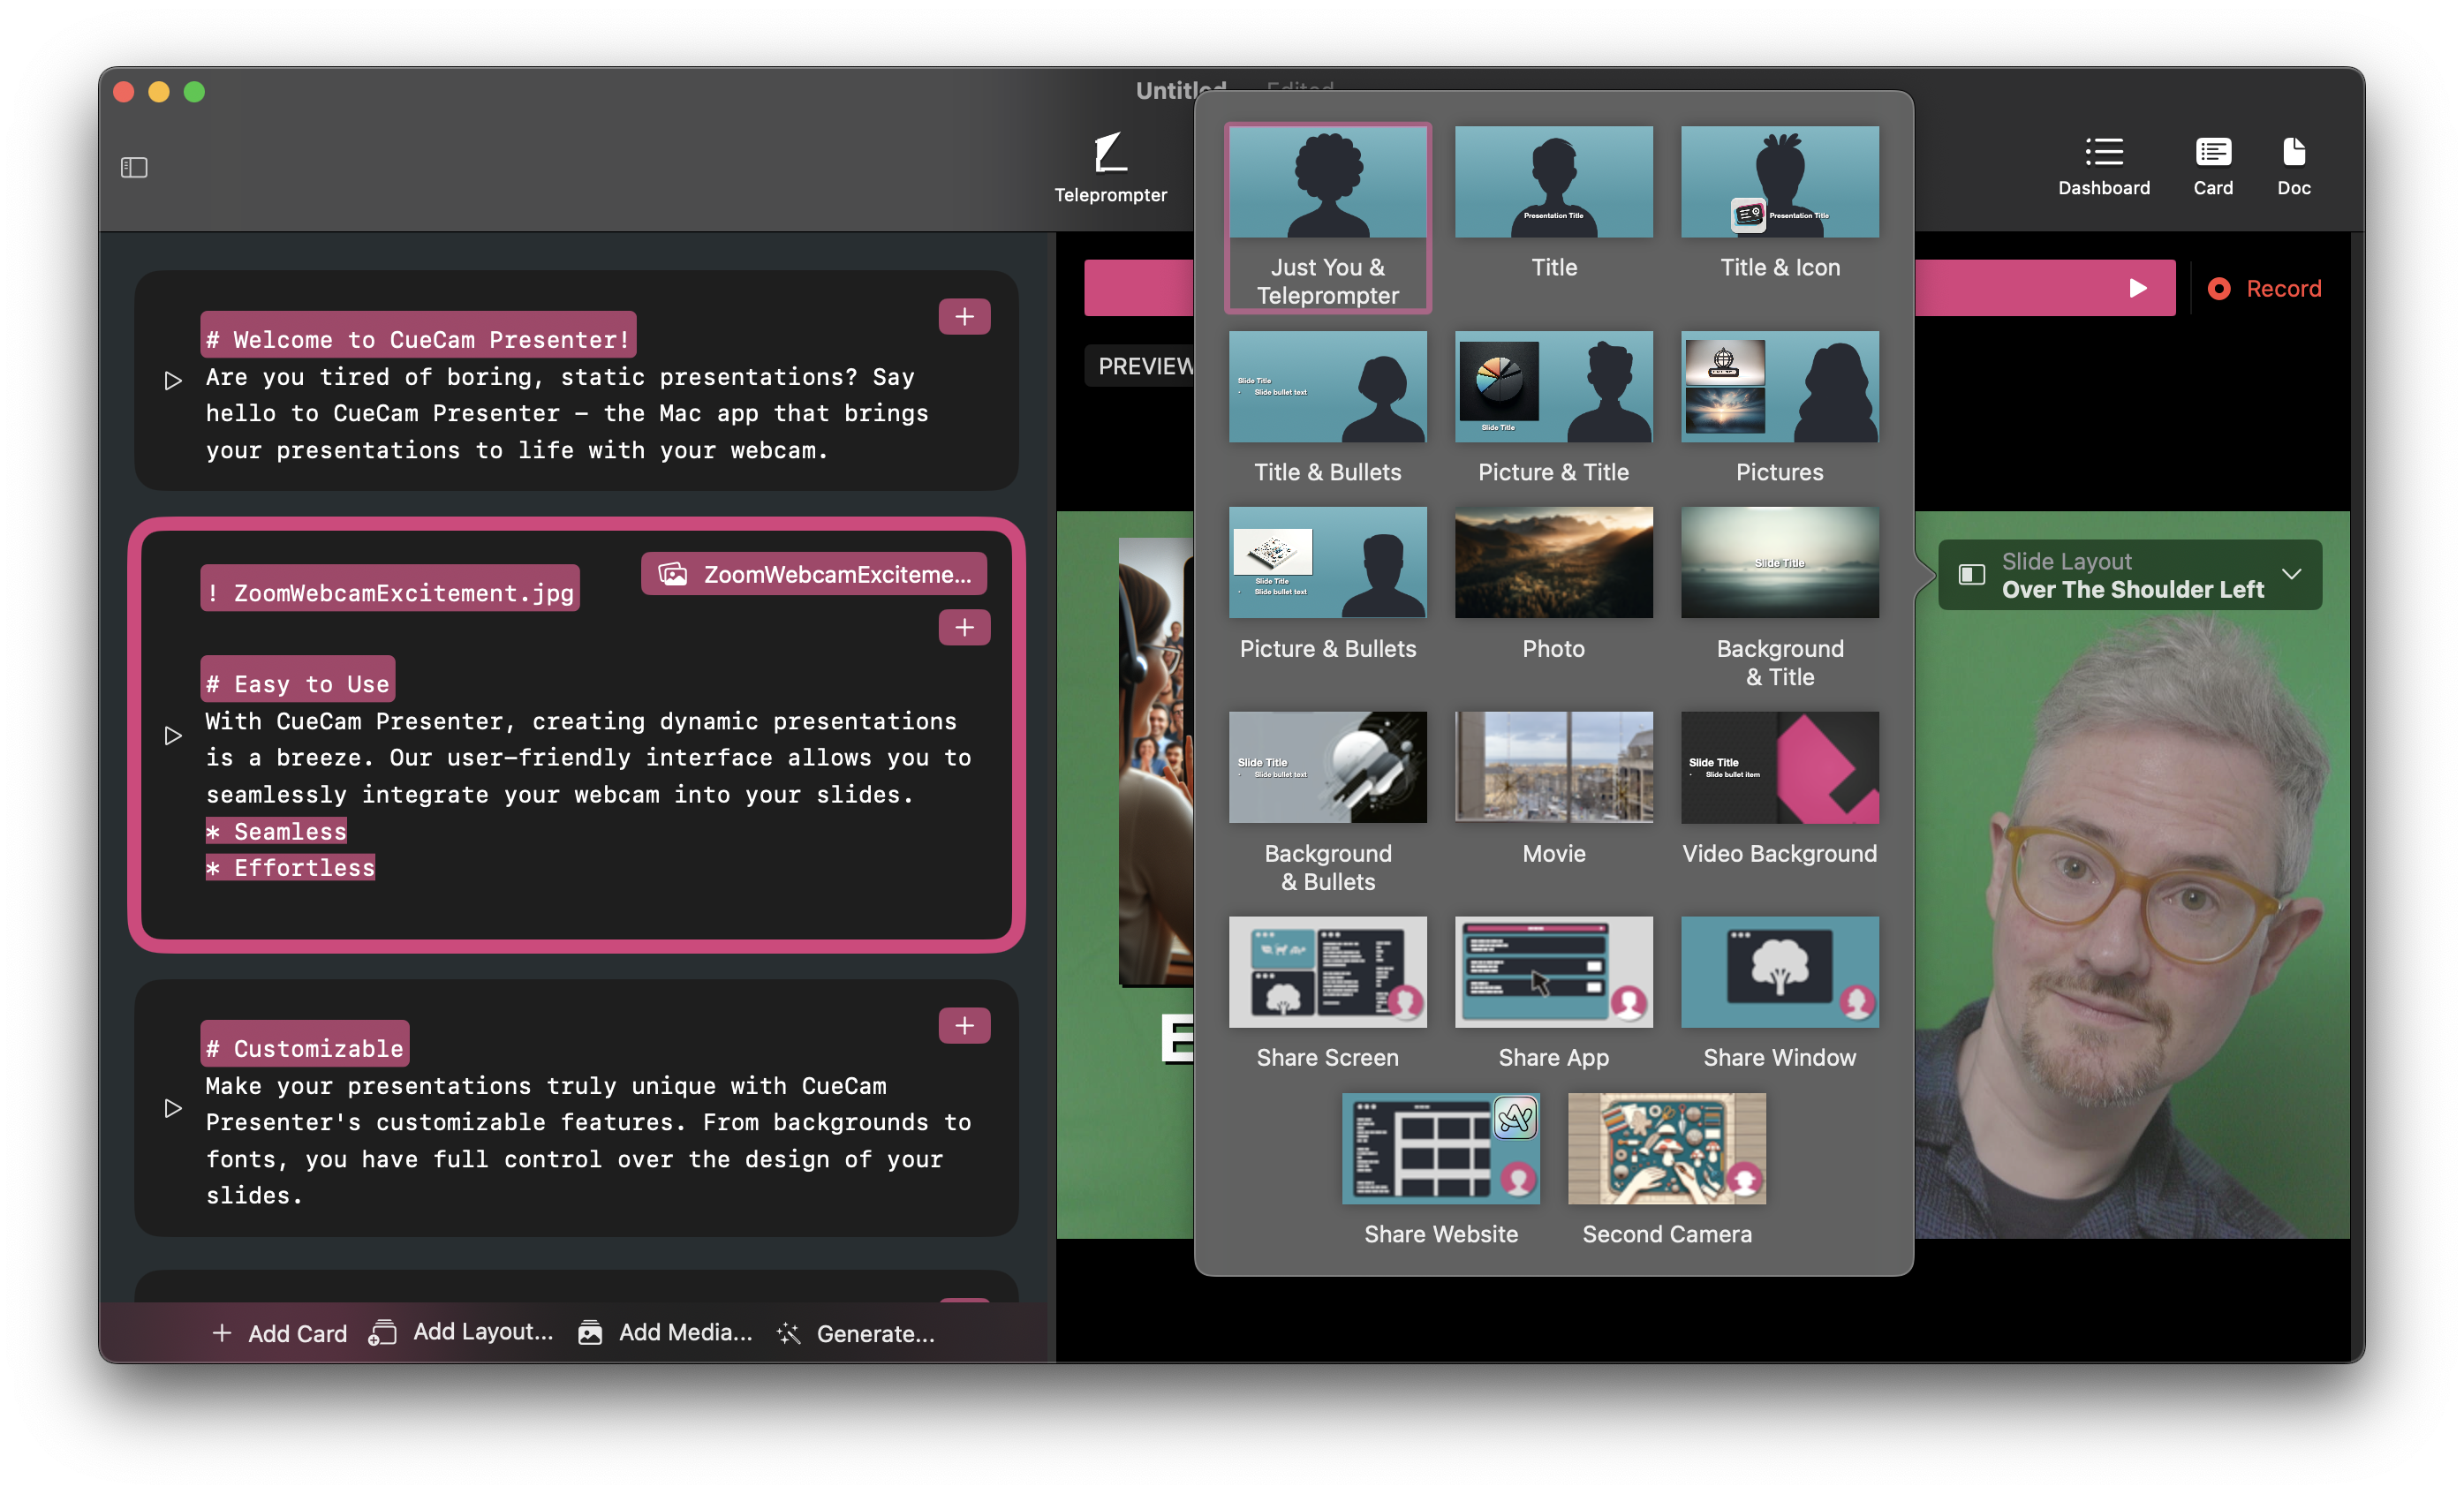Click plus button on Customizable card
Screen dimensions: 2464x1494
click(x=964, y=1025)
